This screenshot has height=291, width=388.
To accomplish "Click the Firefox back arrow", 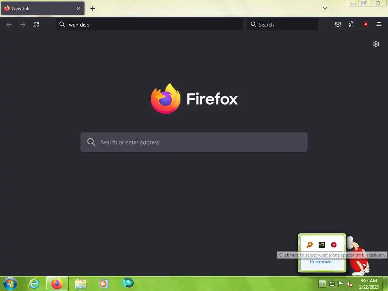I will coord(9,25).
